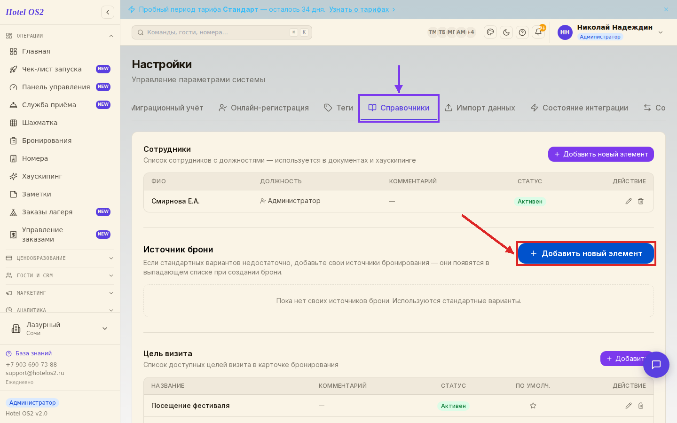The height and width of the screenshot is (423, 677).
Task: Click the НН user avatar
Action: (565, 32)
